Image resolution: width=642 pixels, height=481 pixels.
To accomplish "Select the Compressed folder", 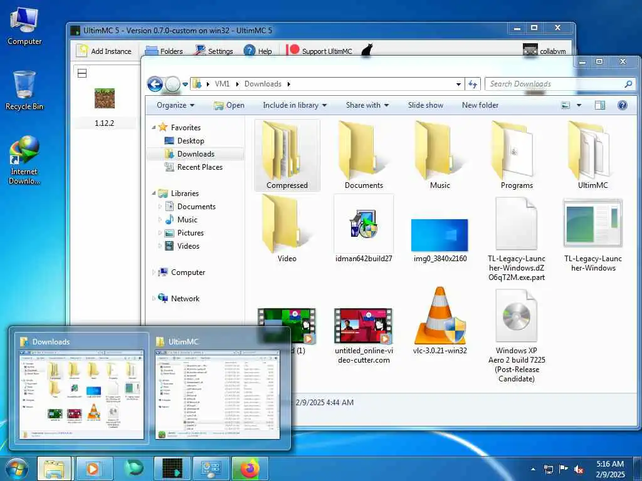I will pyautogui.click(x=287, y=155).
